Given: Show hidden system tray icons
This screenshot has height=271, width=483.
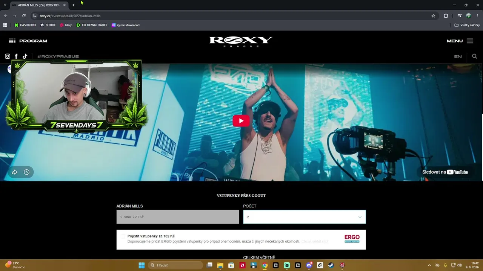Looking at the screenshot, I should tap(429, 265).
